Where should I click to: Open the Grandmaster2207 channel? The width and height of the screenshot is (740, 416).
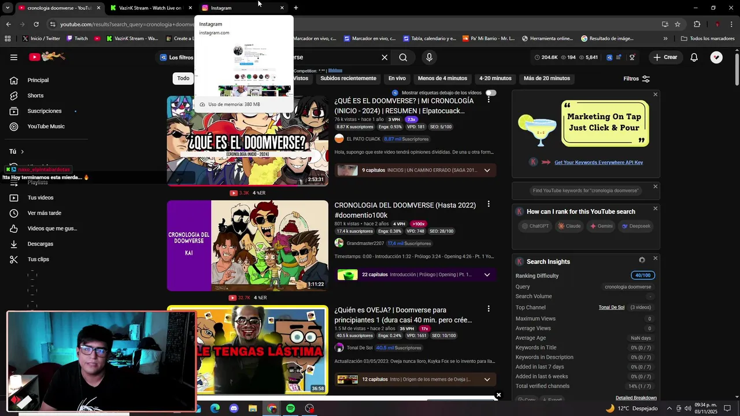point(365,243)
